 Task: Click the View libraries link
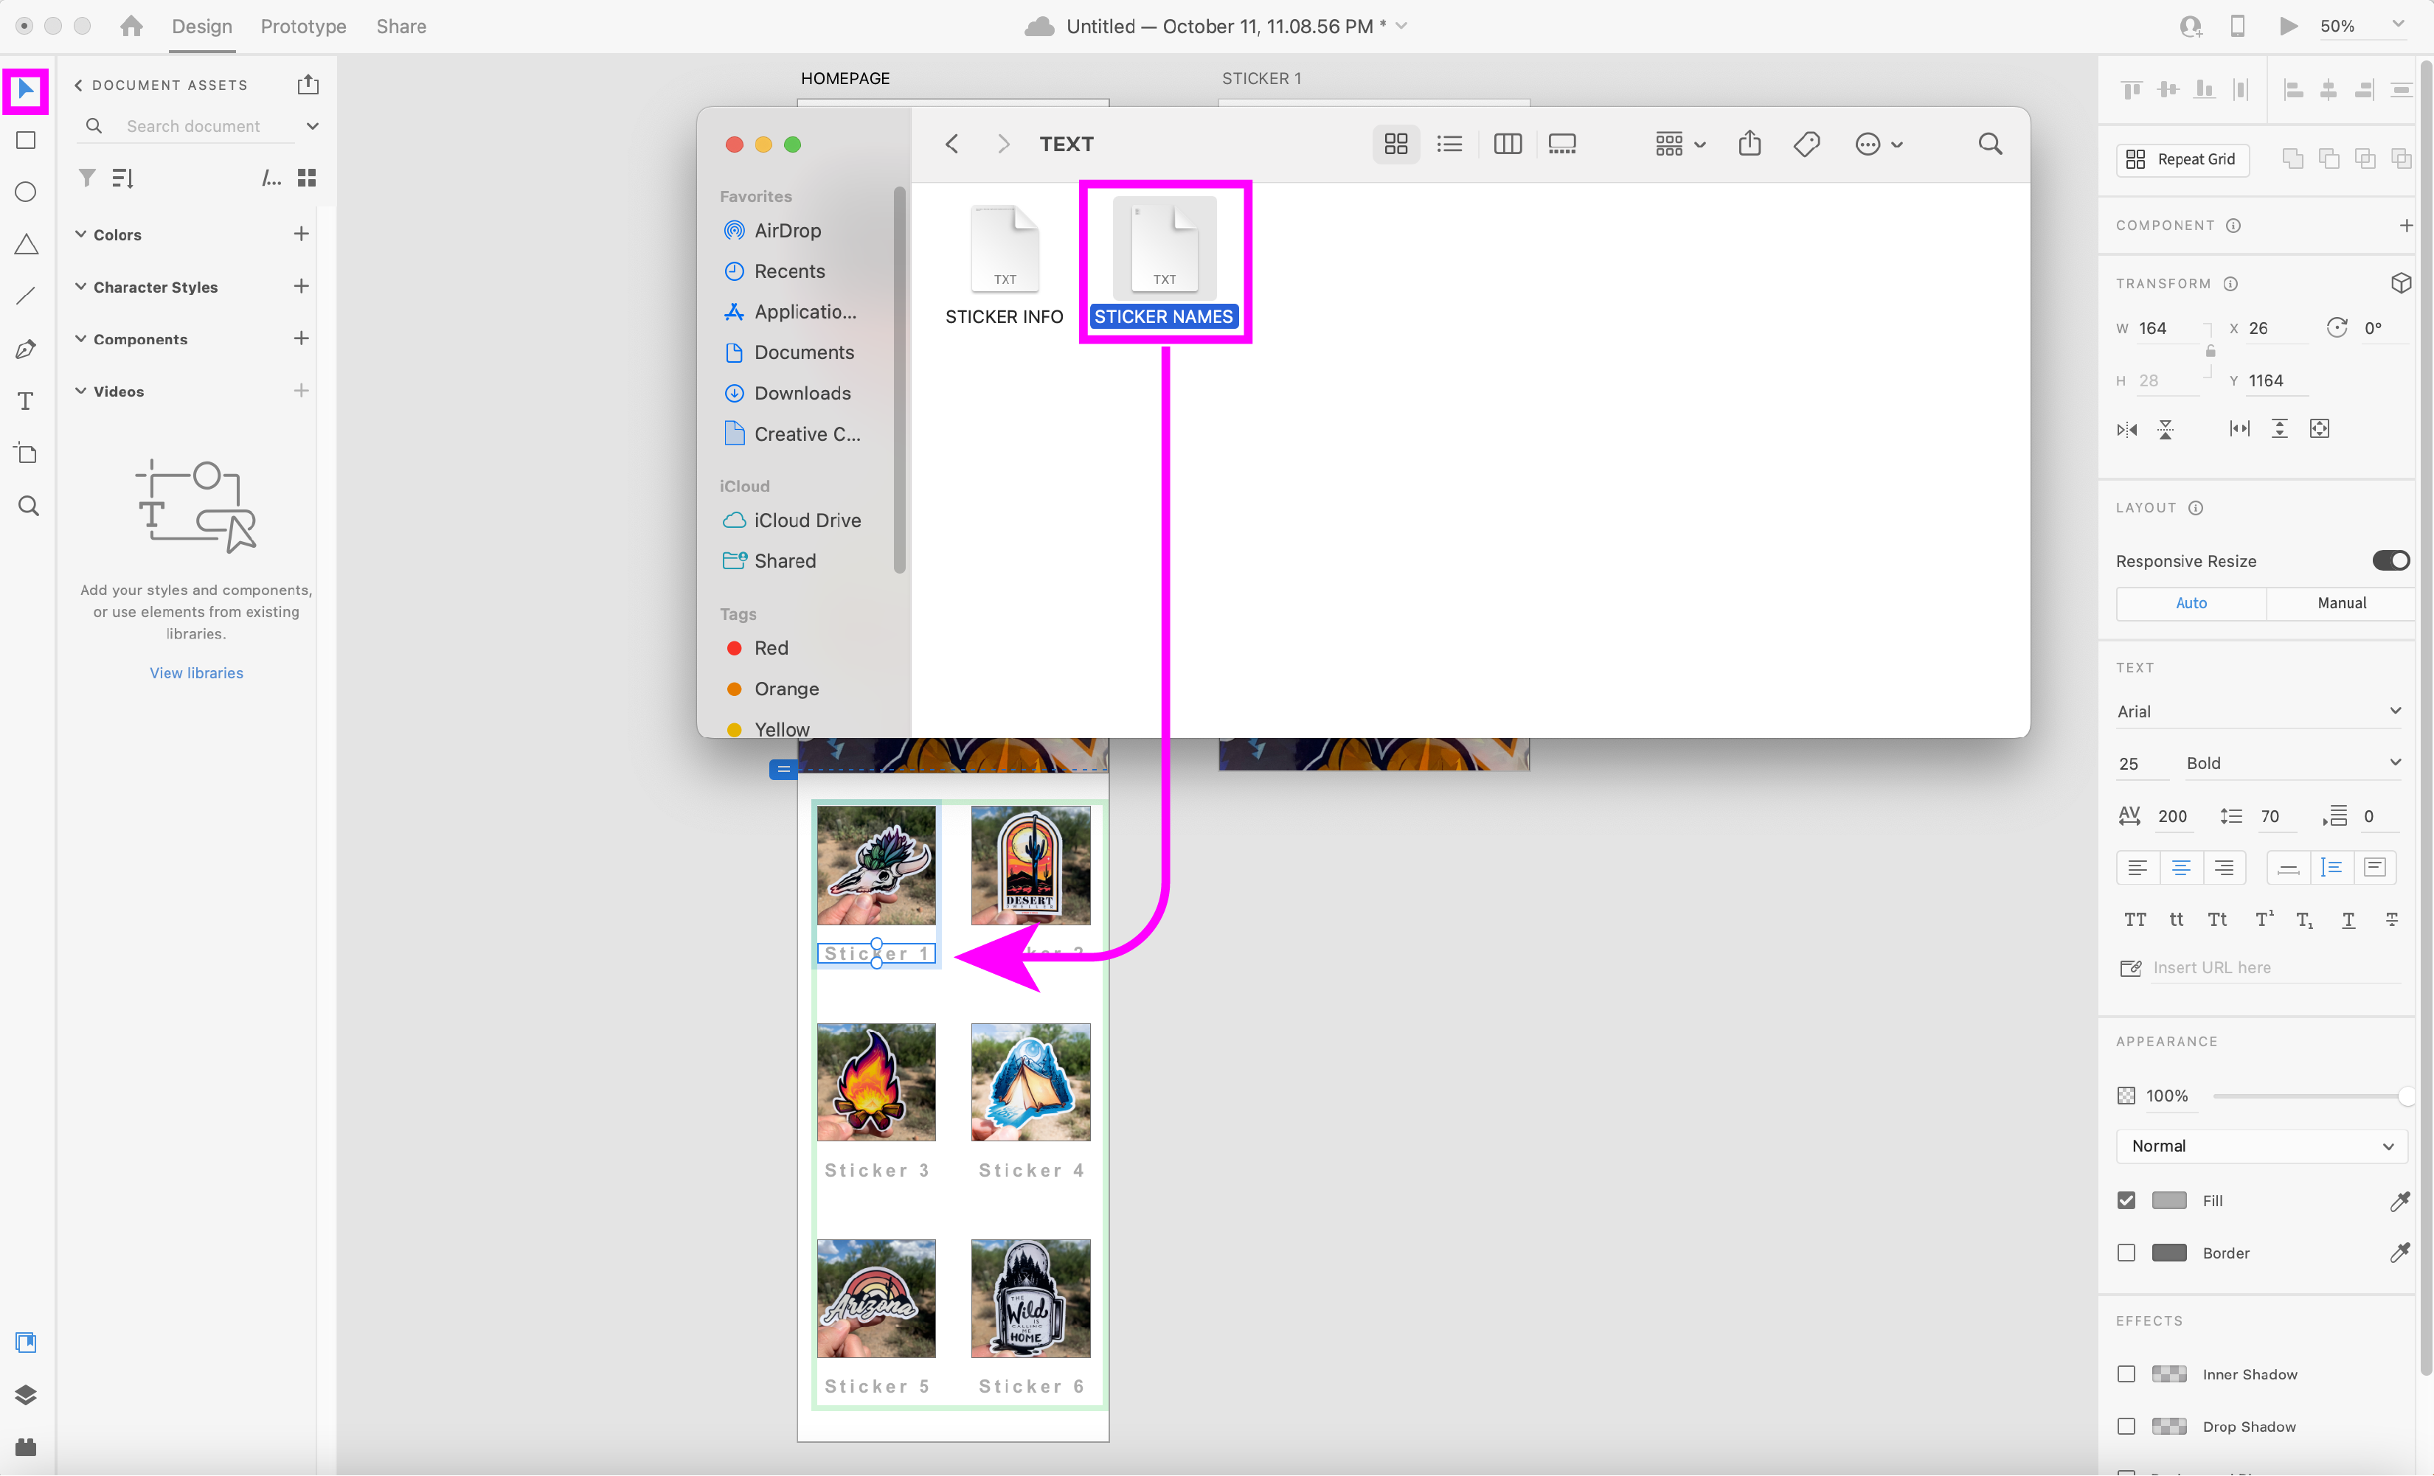coord(195,672)
